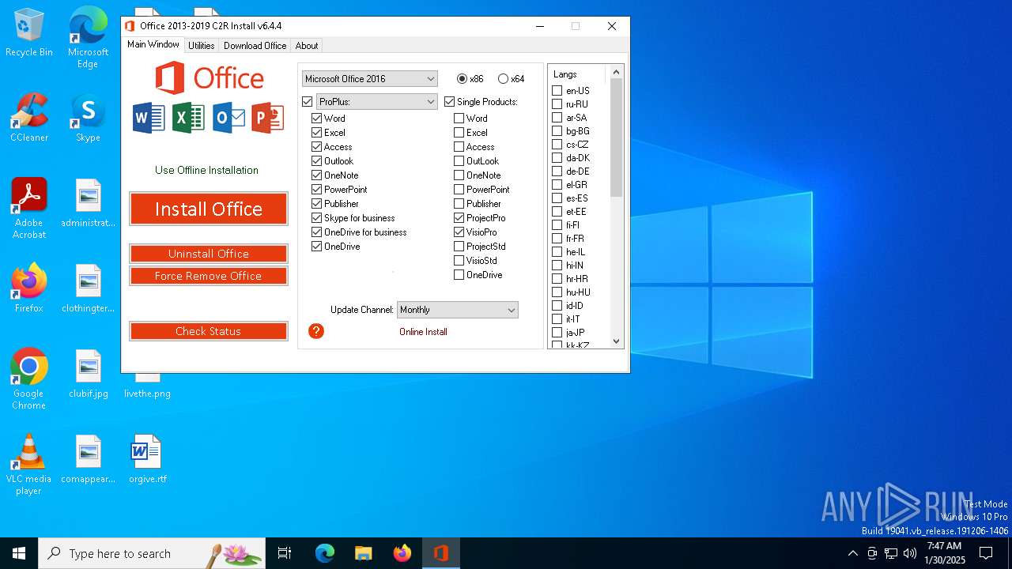Select the administrat desktop image file
This screenshot has width=1012, height=569.
[88, 203]
